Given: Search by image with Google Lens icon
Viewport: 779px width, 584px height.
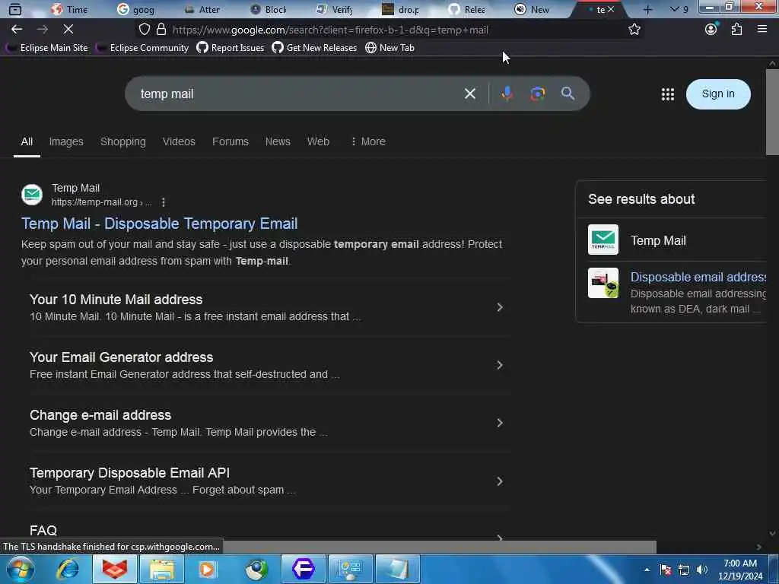Looking at the screenshot, I should 538,94.
